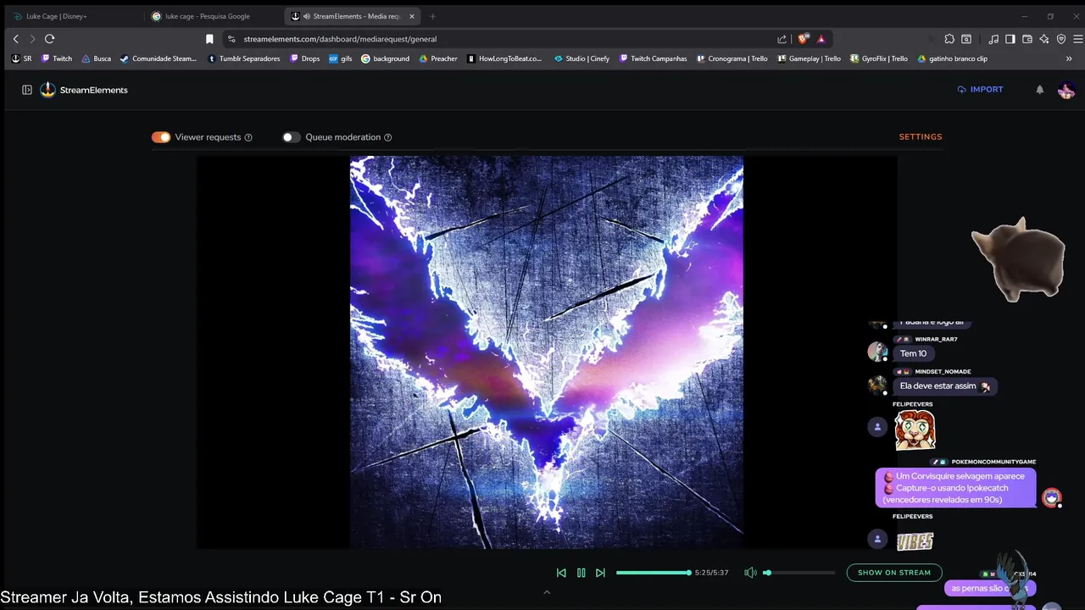Image resolution: width=1085 pixels, height=610 pixels.
Task: Share this page via share icon
Action: [782, 39]
